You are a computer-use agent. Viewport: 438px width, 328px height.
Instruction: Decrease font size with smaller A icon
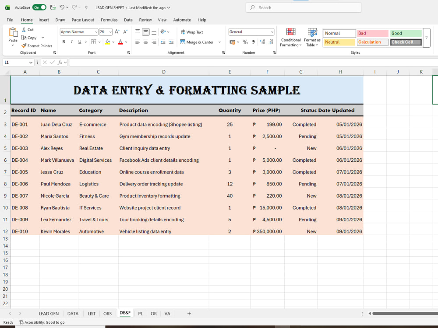125,32
